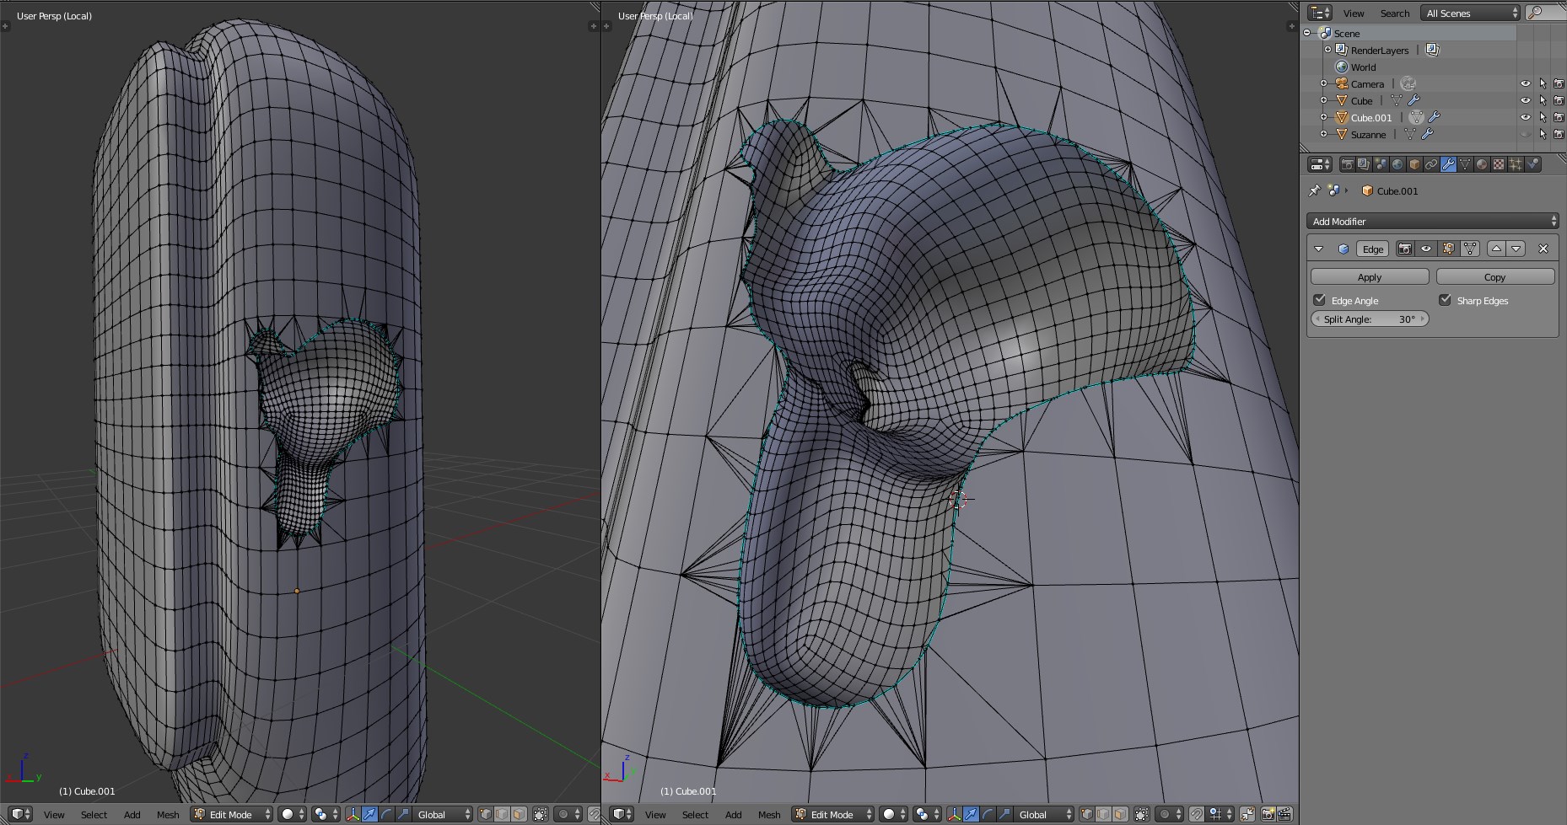Viewport: 1567px width, 825px height.
Task: Switch to face select mode in right viewport
Action: 1120,814
